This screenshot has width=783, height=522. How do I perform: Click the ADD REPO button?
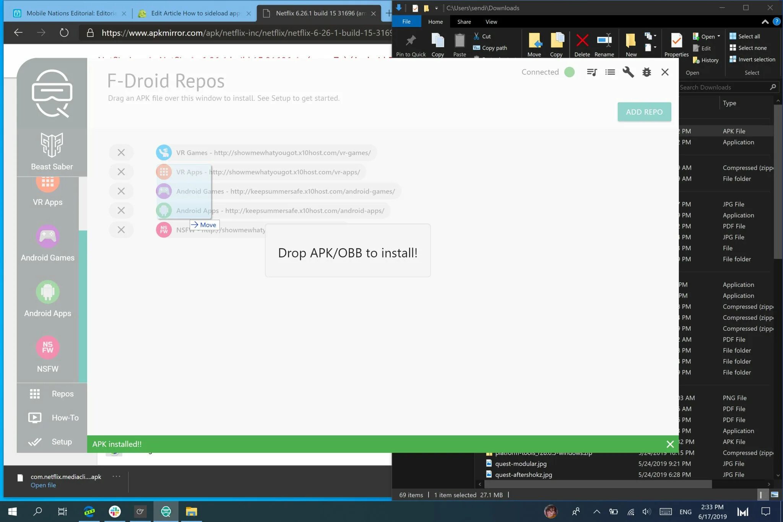[644, 112]
